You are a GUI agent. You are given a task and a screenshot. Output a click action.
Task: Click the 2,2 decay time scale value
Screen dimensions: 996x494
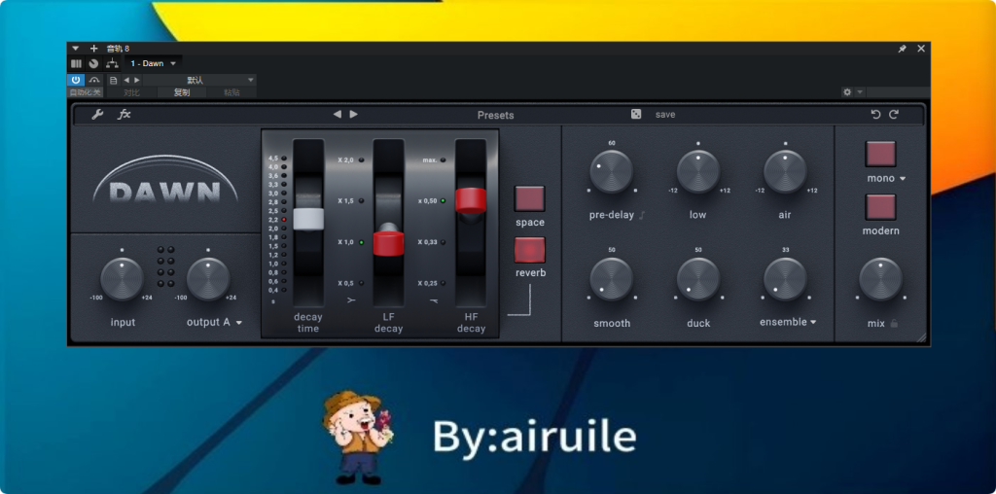point(273,219)
